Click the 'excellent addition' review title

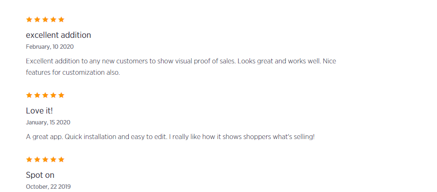58,35
